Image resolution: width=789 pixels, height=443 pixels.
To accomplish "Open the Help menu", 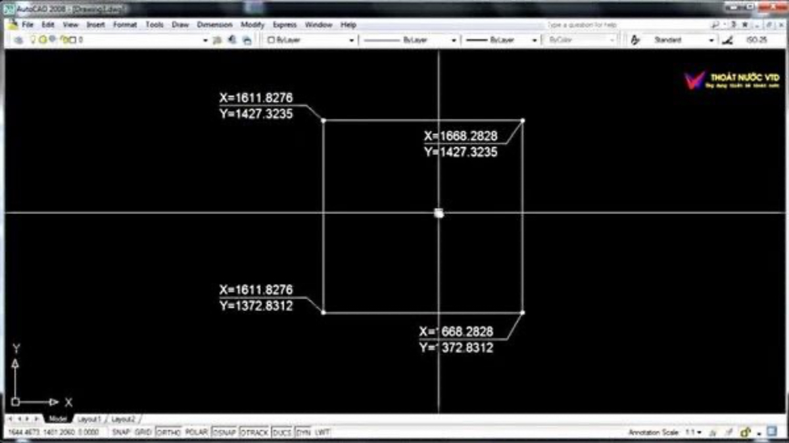I will coord(348,24).
